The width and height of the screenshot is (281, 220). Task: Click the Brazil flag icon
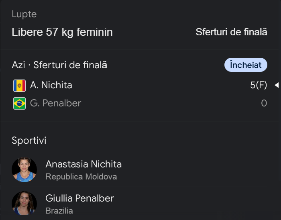[19, 103]
